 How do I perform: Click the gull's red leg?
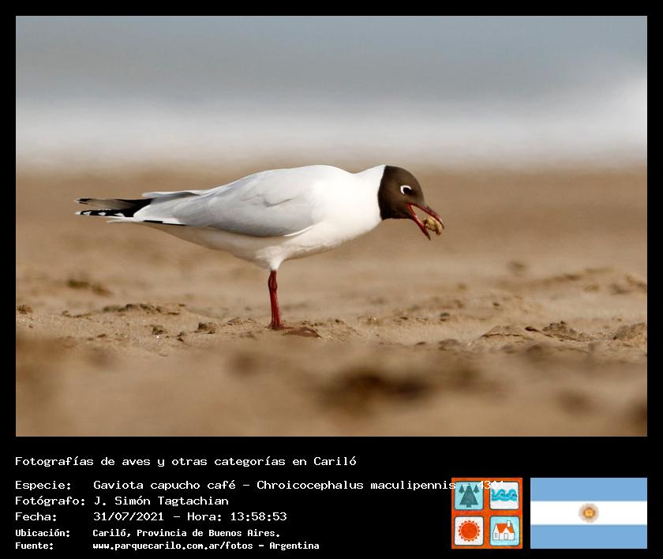(273, 298)
